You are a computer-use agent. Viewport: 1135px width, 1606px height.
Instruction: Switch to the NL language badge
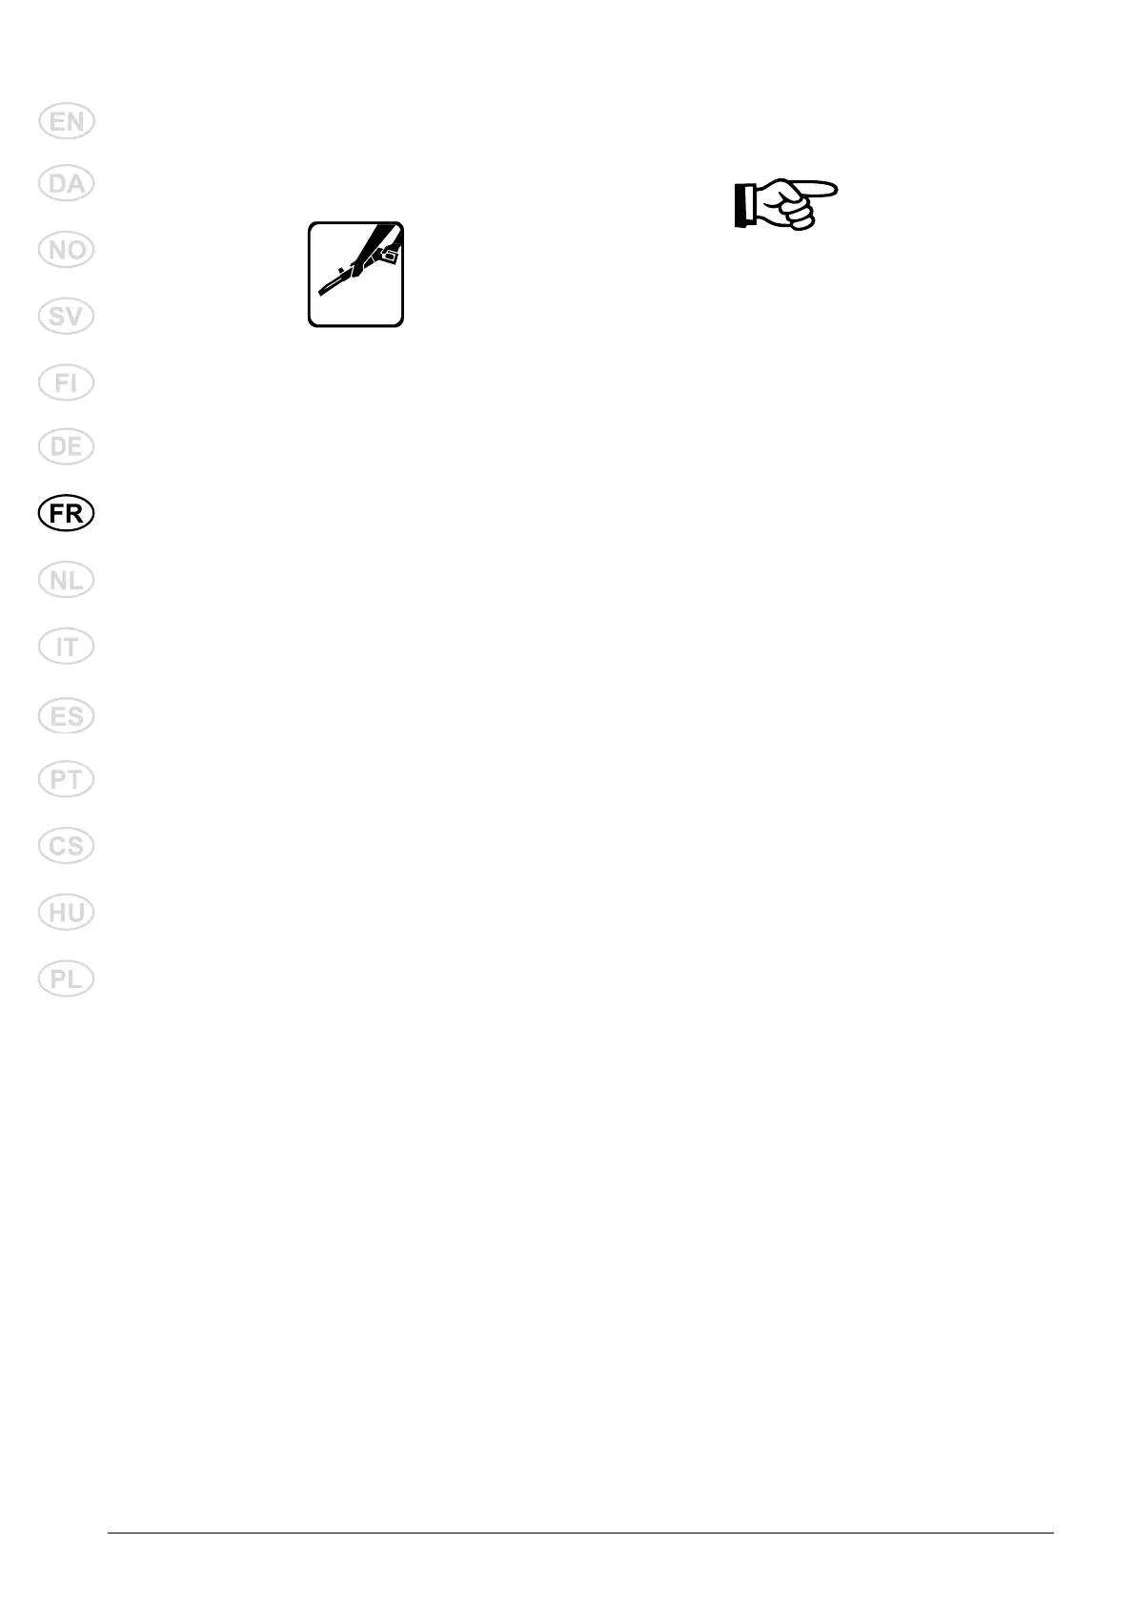pyautogui.click(x=66, y=580)
